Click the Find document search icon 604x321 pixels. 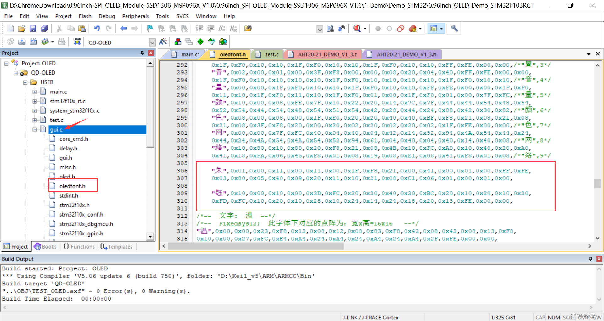[x=330, y=29]
